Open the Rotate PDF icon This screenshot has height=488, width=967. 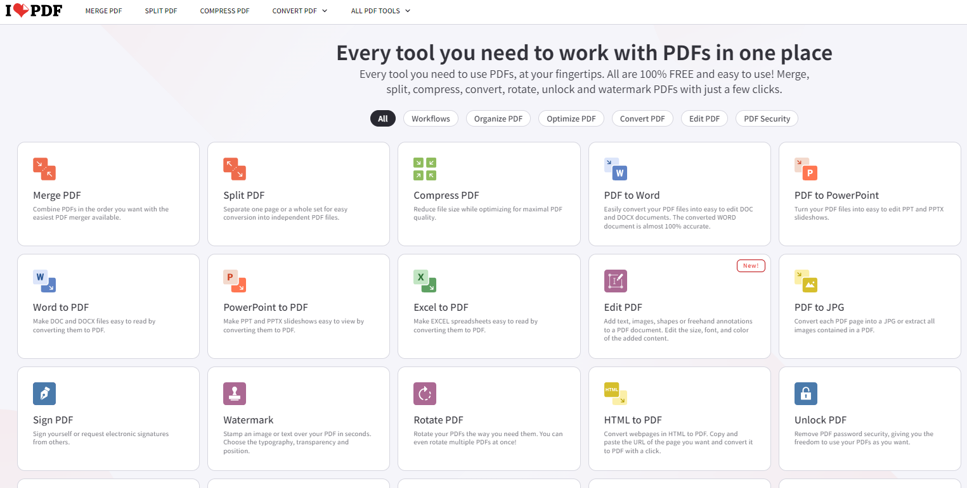pos(425,394)
